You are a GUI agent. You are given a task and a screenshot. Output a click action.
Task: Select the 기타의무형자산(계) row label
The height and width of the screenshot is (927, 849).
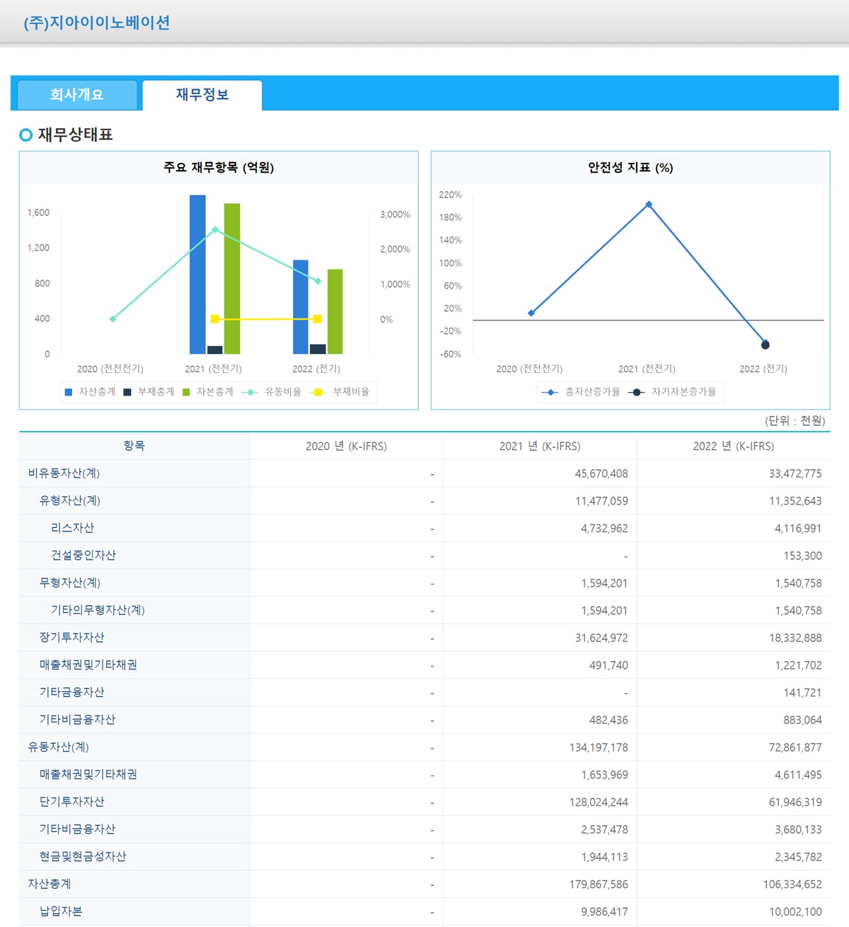pos(98,610)
